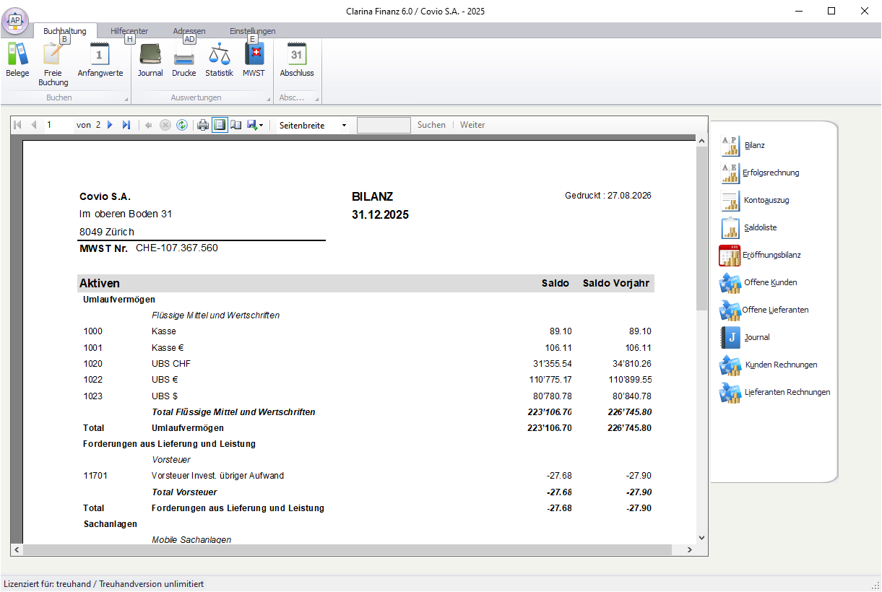Switch to the Hilfecenter tab
The width and height of the screenshot is (882, 592).
point(129,31)
